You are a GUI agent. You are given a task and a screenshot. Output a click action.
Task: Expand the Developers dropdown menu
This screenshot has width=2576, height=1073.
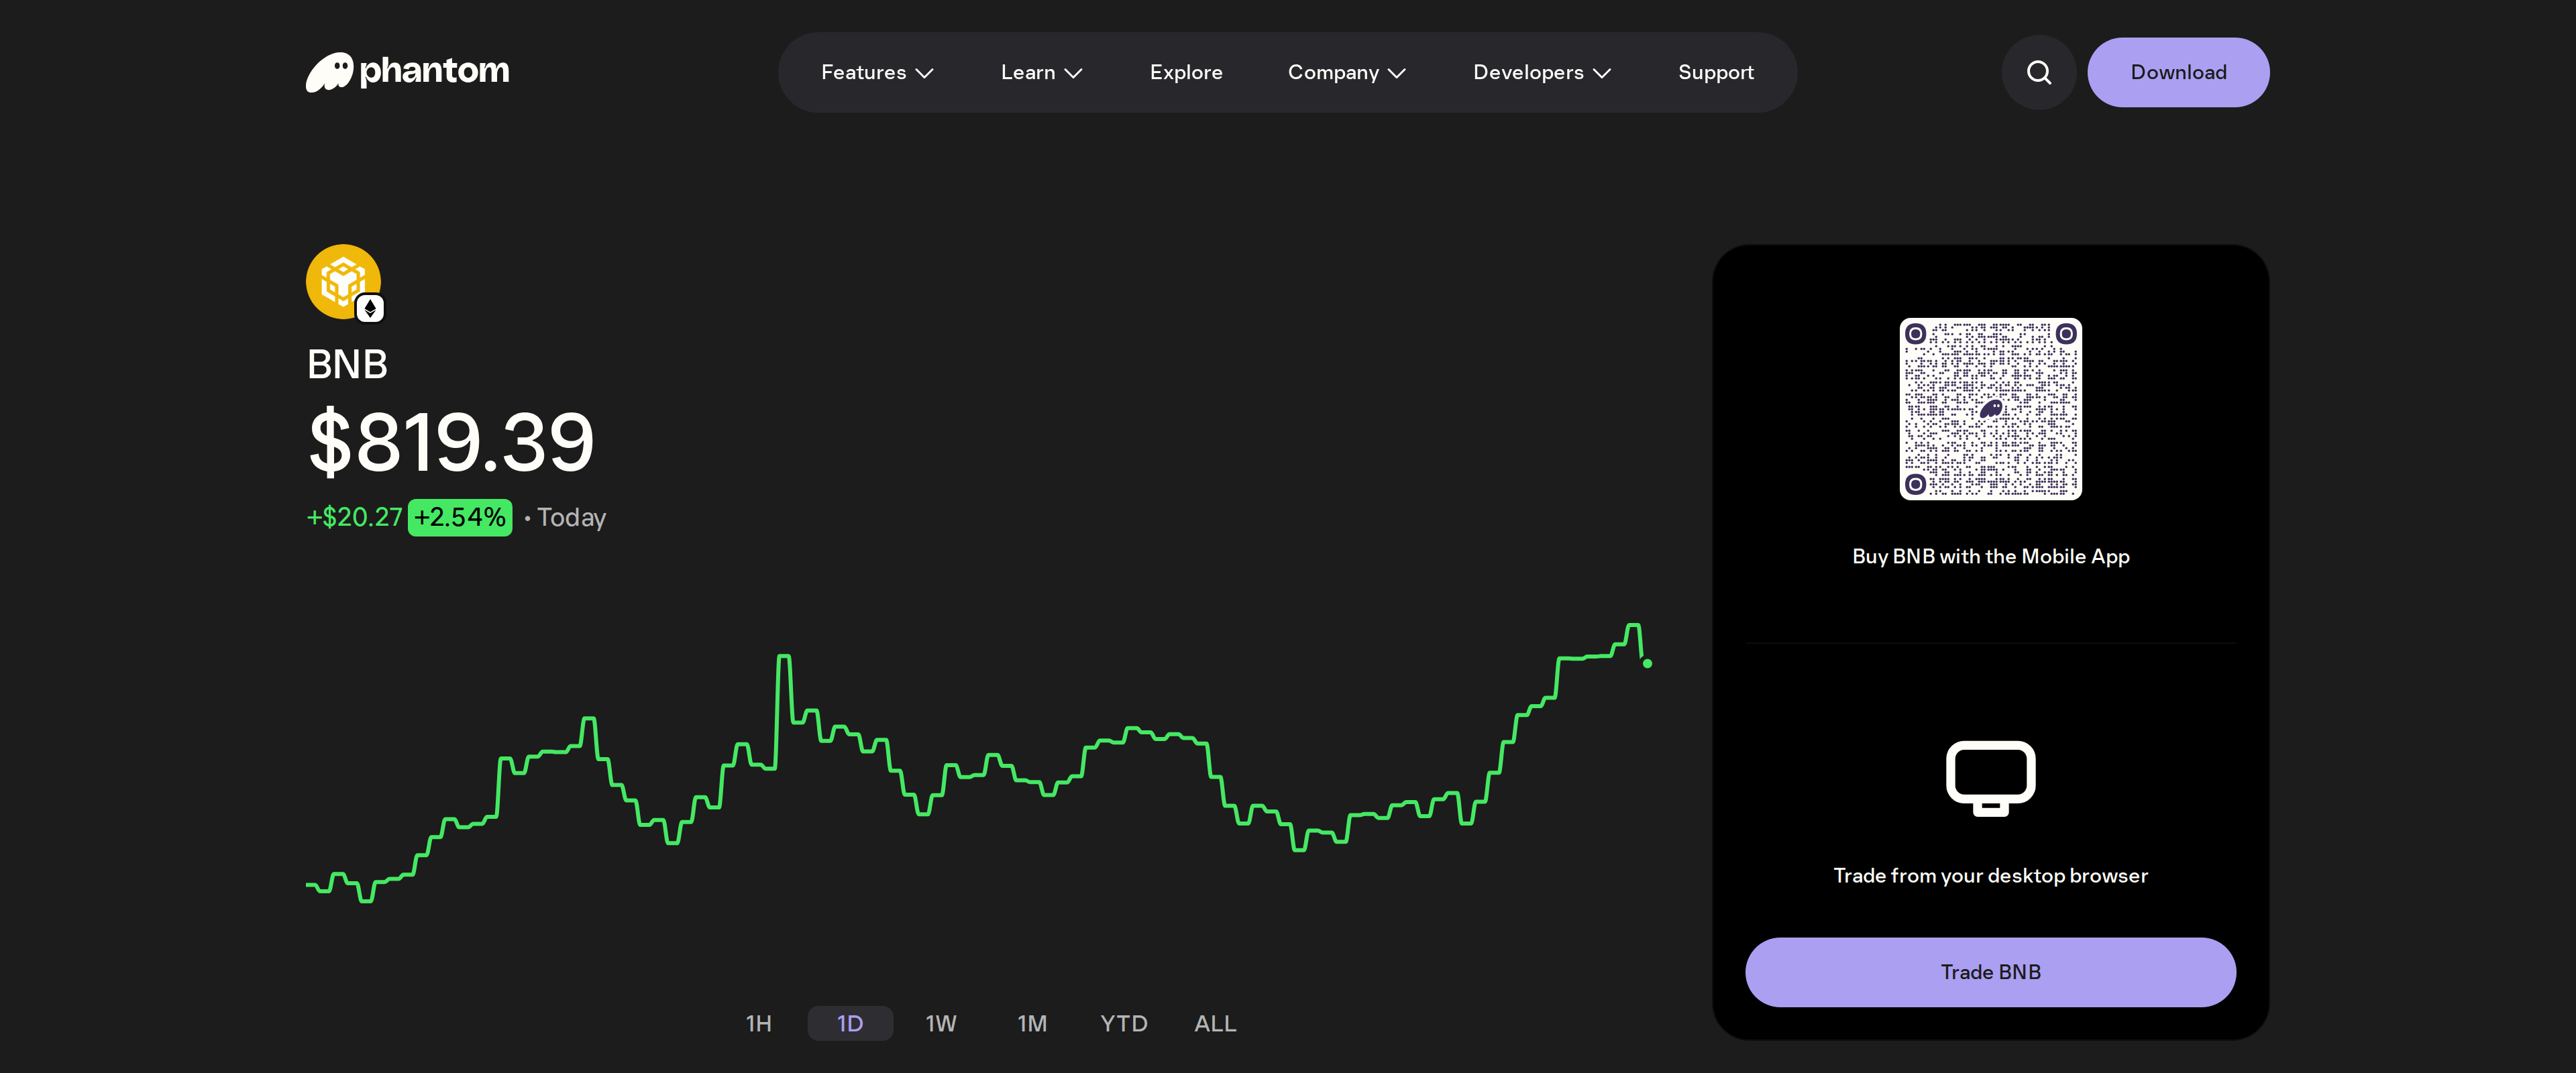tap(1541, 72)
